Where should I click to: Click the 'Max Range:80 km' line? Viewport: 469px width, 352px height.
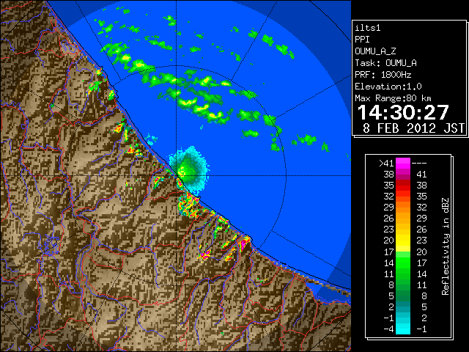(393, 98)
